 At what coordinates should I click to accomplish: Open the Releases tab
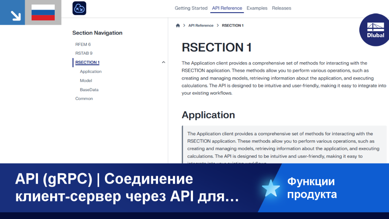pyautogui.click(x=281, y=8)
